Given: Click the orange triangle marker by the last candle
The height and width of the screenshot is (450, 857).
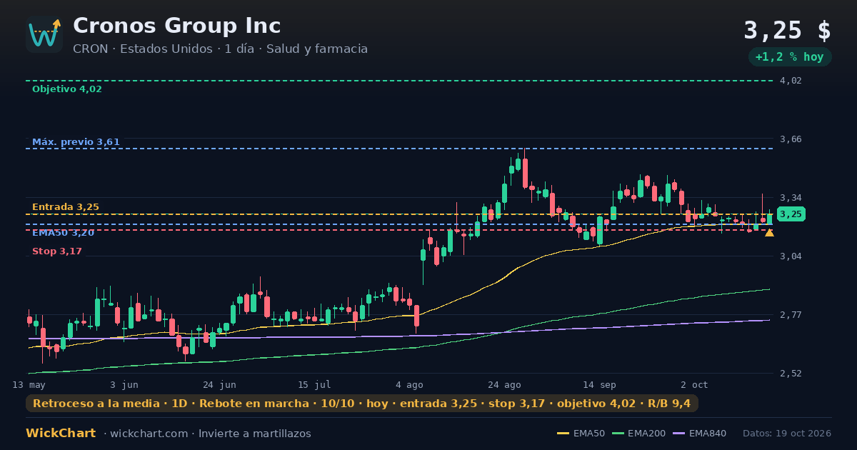Looking at the screenshot, I should pyautogui.click(x=769, y=233).
